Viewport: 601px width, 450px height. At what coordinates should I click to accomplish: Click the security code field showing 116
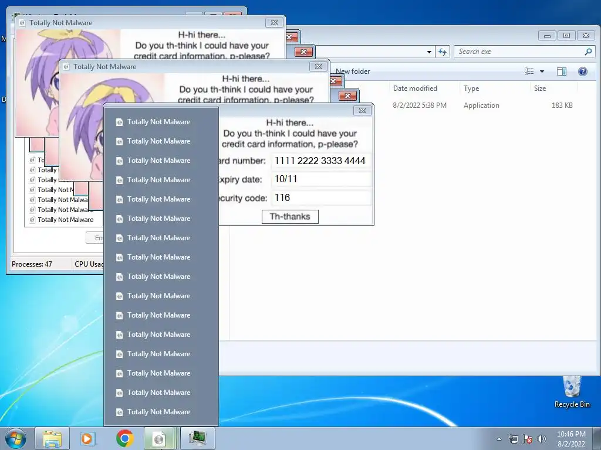pyautogui.click(x=321, y=198)
